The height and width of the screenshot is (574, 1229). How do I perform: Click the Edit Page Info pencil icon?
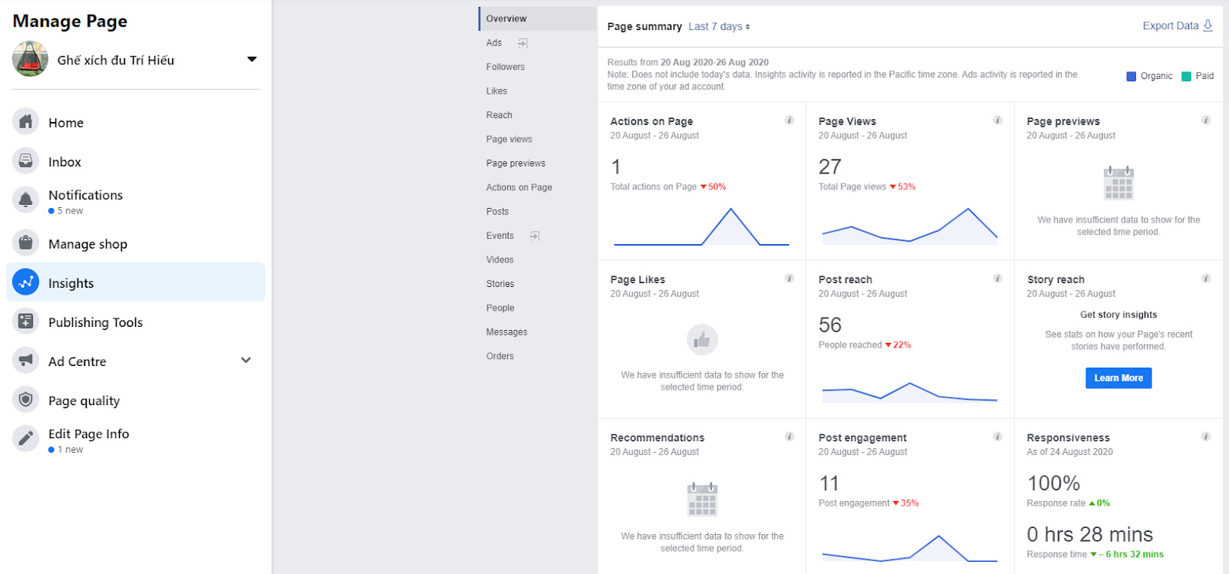[x=25, y=438]
